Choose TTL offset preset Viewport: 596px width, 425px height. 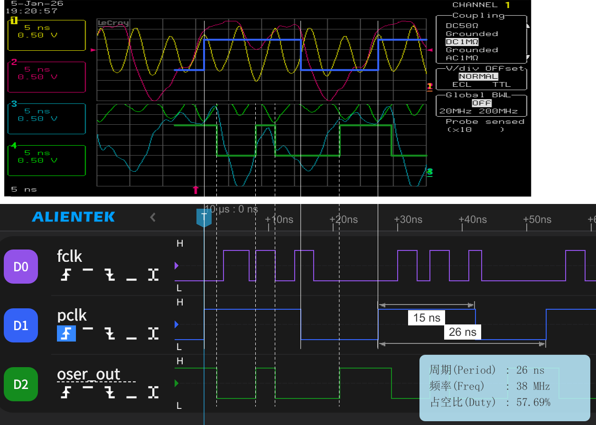(502, 84)
